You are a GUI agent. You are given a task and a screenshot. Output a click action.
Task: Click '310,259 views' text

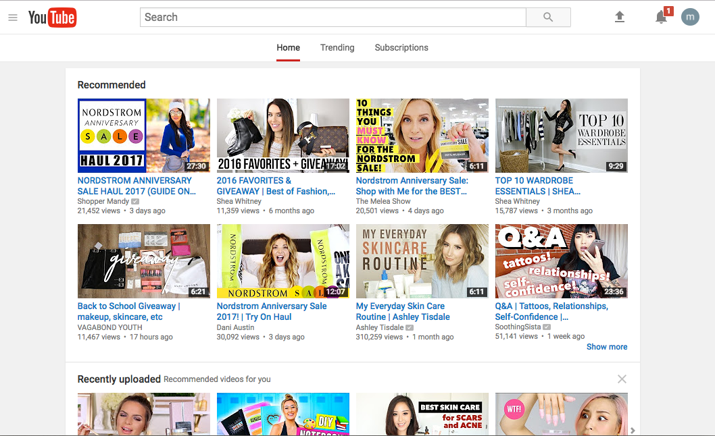tap(379, 337)
